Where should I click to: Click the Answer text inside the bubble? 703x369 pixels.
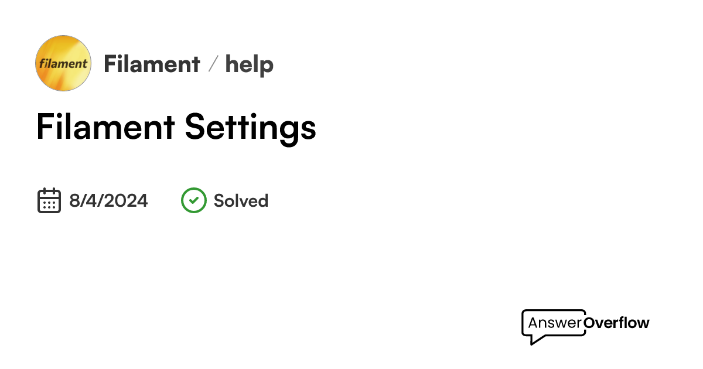(555, 323)
